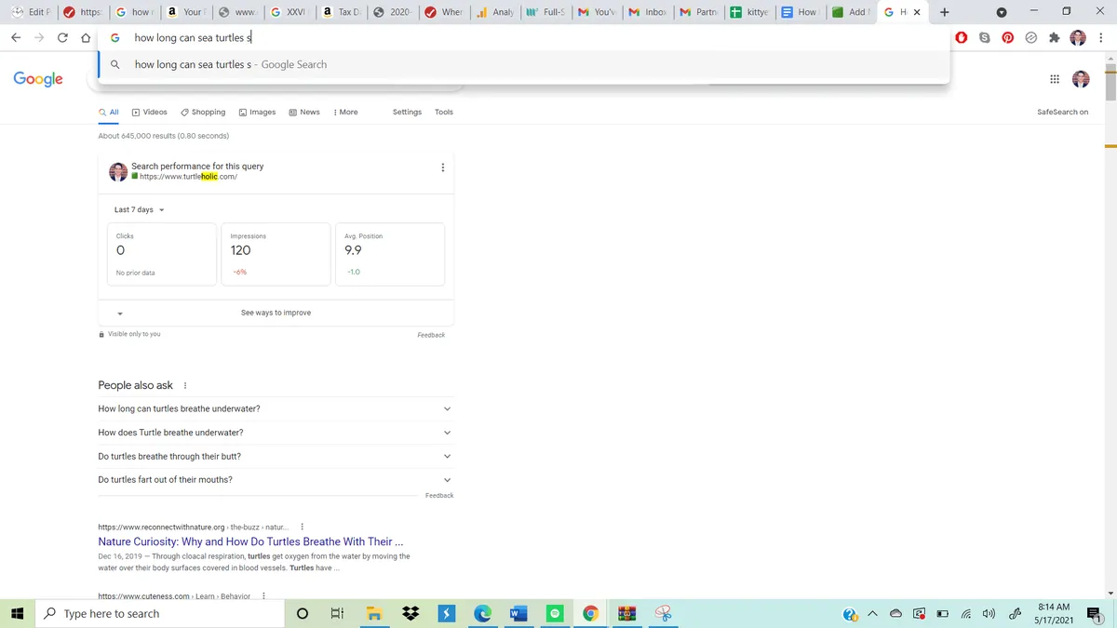
Task: Launch Dropbox from the taskbar
Action: [410, 614]
